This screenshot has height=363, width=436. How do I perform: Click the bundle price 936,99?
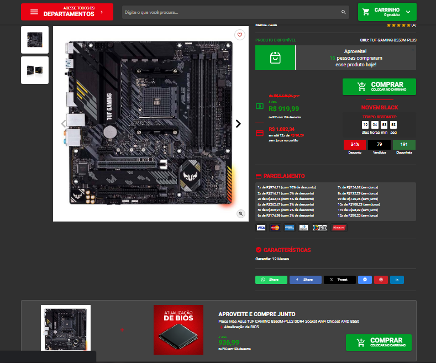[x=229, y=343]
